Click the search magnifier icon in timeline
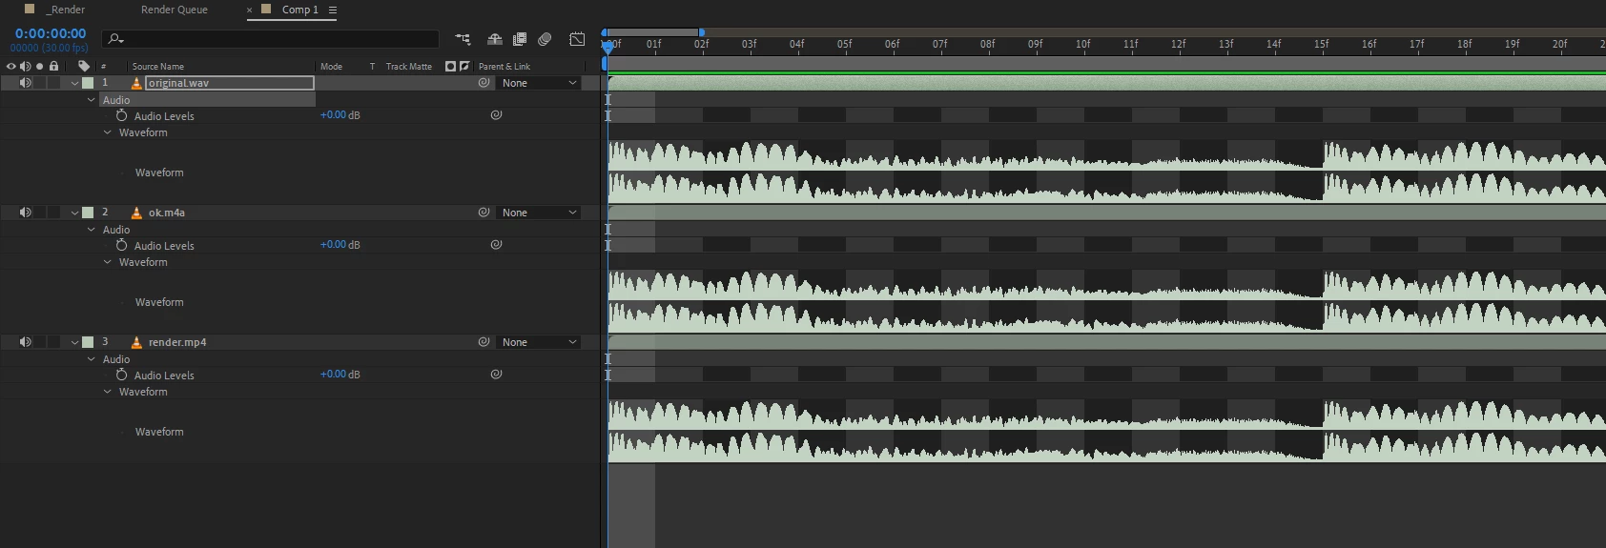Viewport: 1606px width, 548px height. click(x=115, y=39)
